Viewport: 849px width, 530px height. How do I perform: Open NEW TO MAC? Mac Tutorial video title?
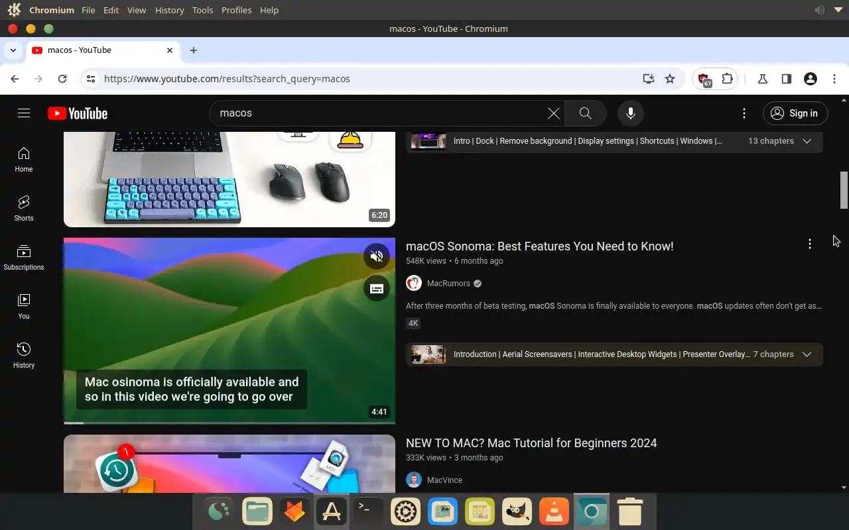click(531, 443)
